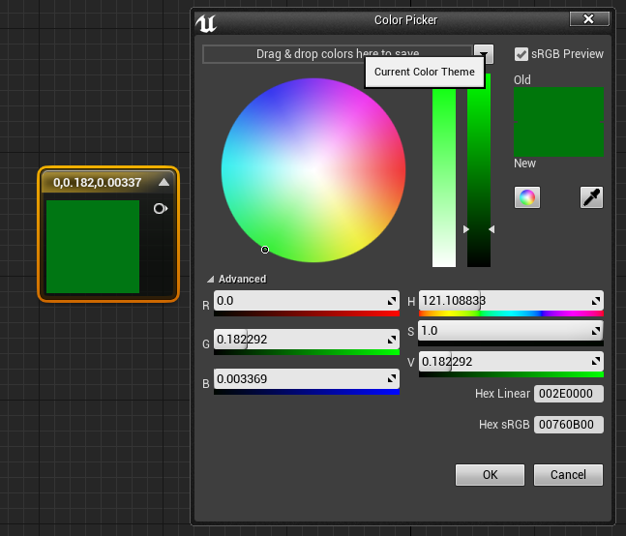Viewport: 626px width, 536px height.
Task: Click the H field's expand arrow
Action: pyautogui.click(x=596, y=301)
